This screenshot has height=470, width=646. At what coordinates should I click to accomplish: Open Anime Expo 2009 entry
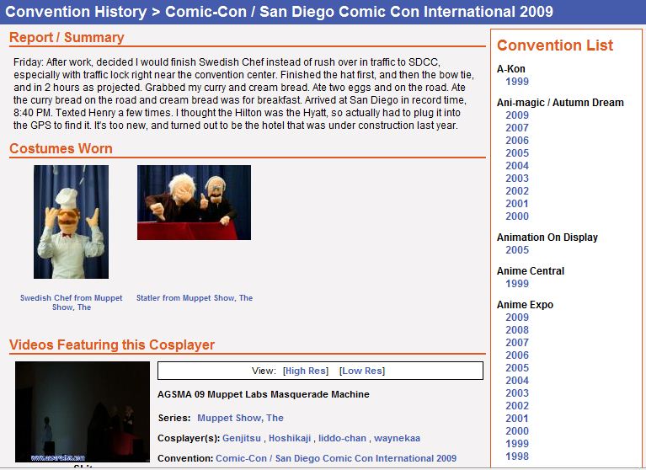pyautogui.click(x=517, y=318)
